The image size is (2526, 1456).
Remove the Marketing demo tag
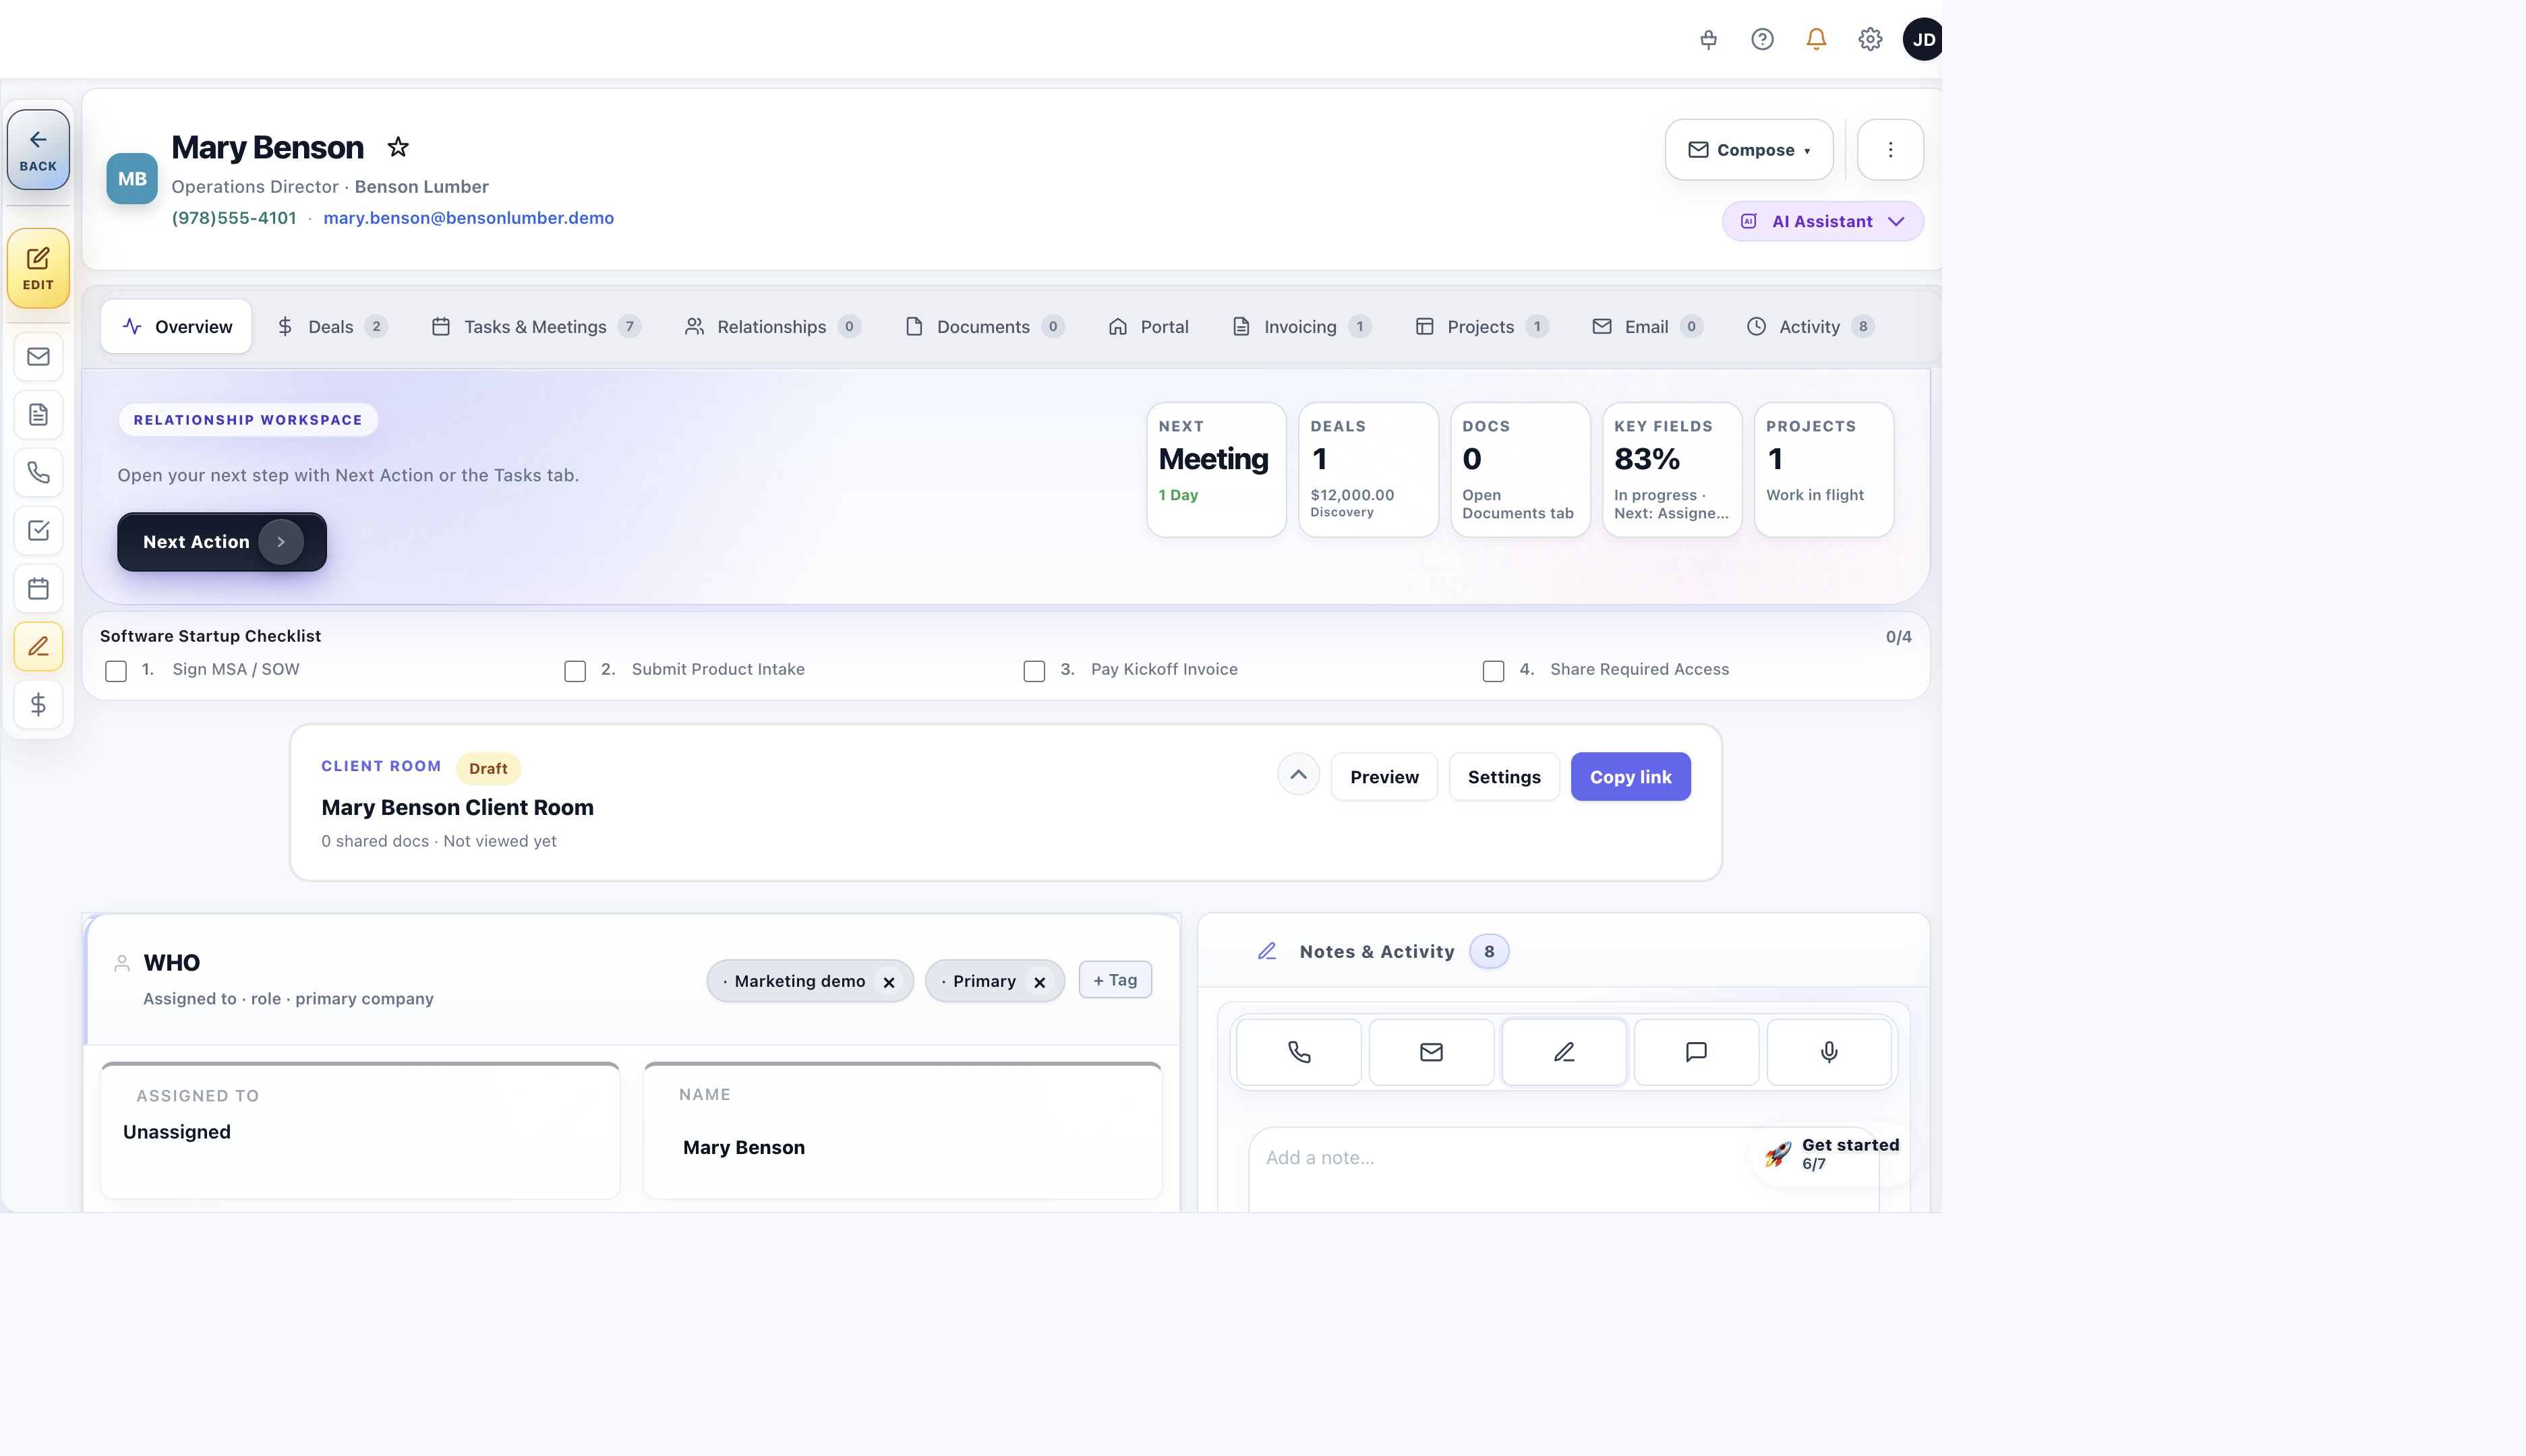(x=888, y=982)
